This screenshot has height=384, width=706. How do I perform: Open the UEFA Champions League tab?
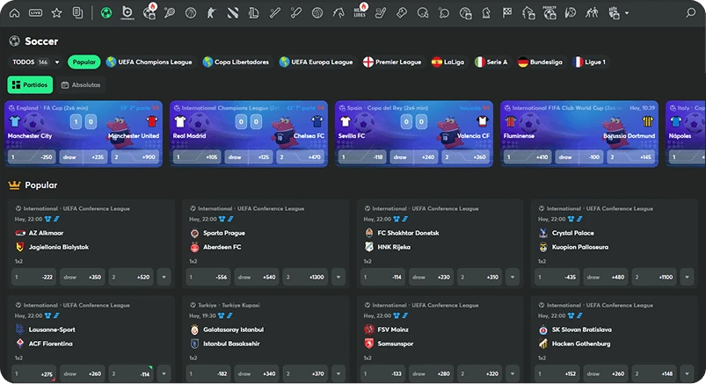click(149, 62)
